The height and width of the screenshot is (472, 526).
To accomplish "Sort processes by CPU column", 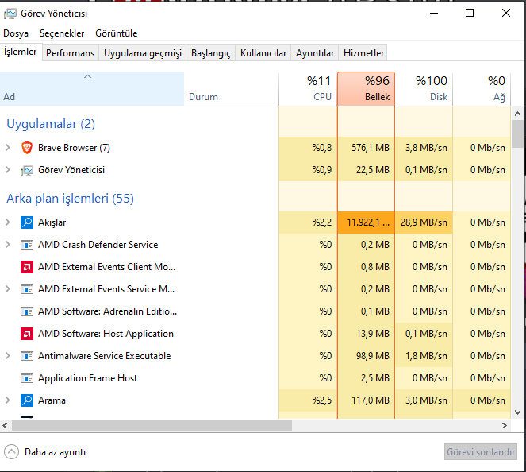I will pos(309,88).
